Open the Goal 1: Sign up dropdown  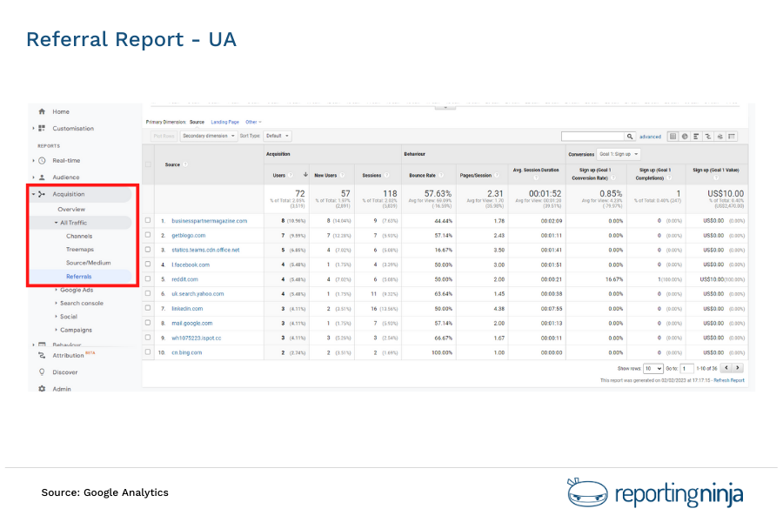619,154
